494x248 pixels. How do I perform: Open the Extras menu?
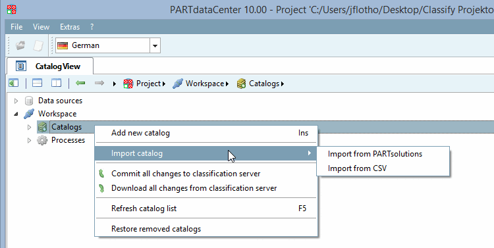[70, 27]
